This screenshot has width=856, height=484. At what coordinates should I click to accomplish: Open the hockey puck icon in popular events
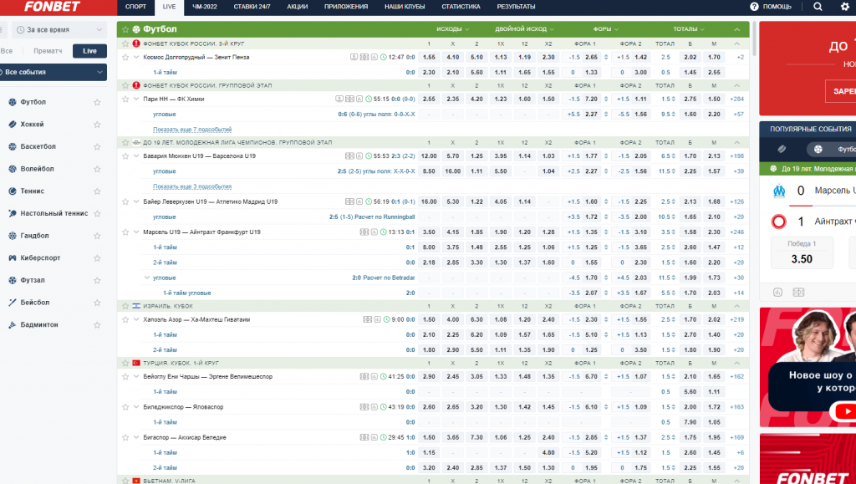(782, 149)
